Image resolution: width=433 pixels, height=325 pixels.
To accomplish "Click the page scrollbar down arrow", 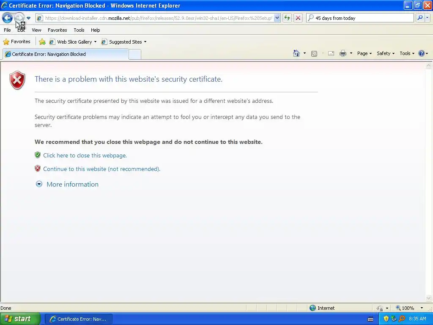I will coord(429,298).
